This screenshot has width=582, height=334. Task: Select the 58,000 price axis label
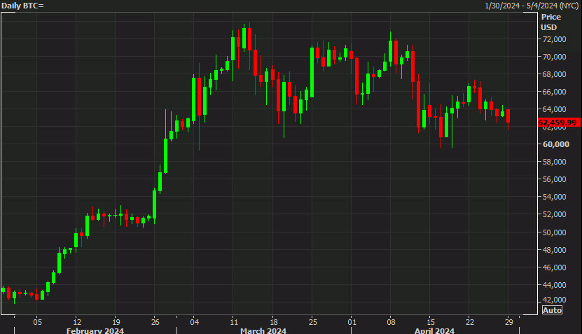[x=554, y=162]
